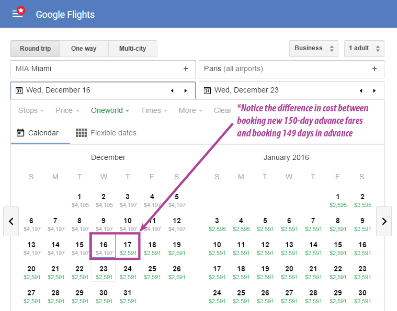Click the calendar icon beside Wed, December 16
The width and height of the screenshot is (397, 311).
(19, 90)
